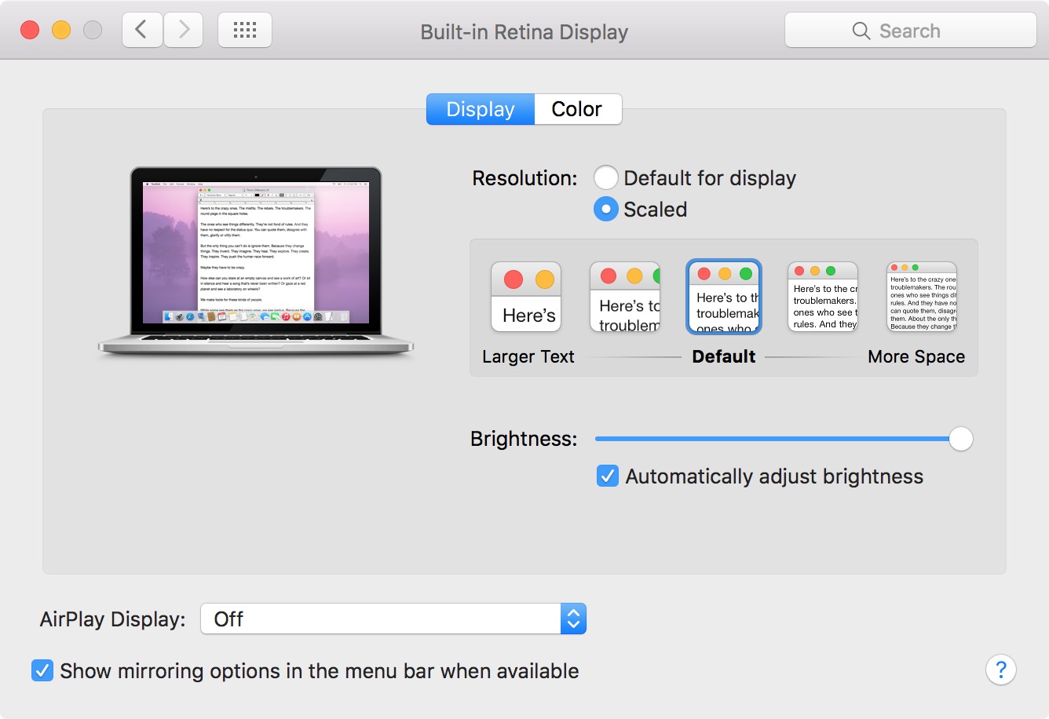Select the More Space resolution thumbnail

tap(922, 297)
